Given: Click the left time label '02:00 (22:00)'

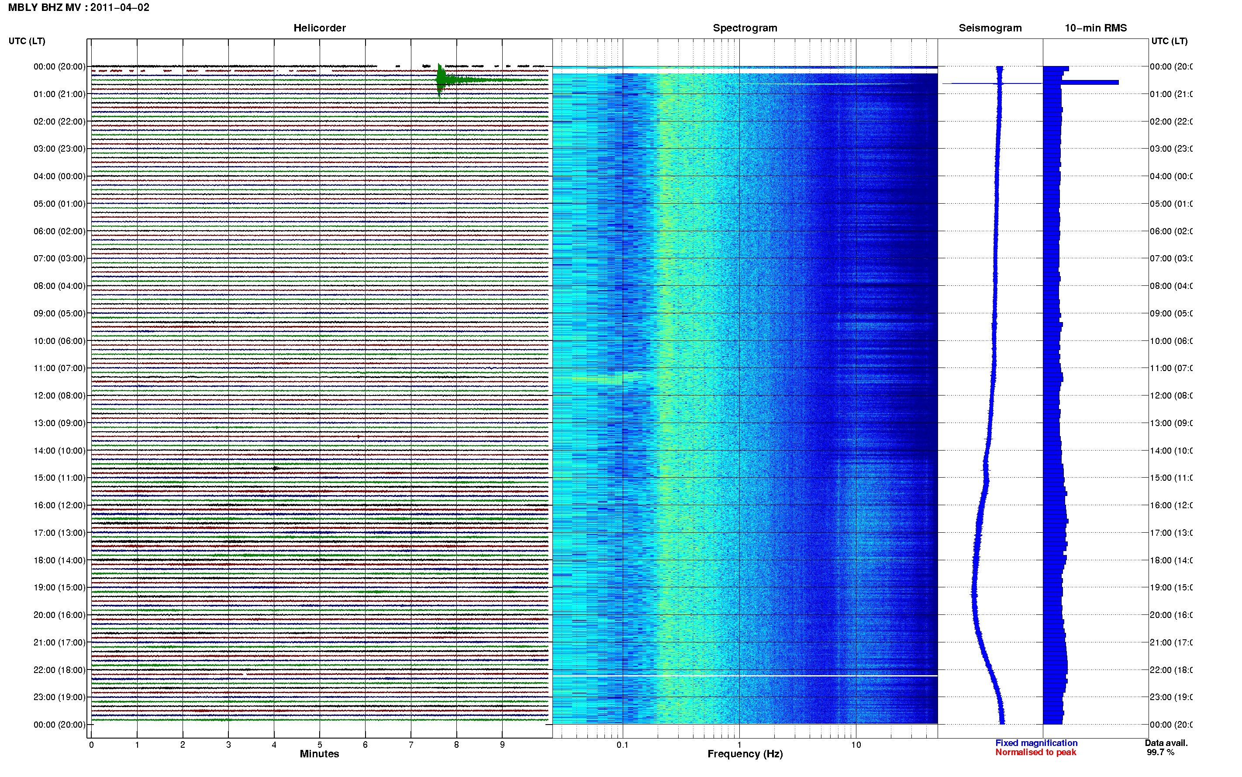Looking at the screenshot, I should click(59, 122).
